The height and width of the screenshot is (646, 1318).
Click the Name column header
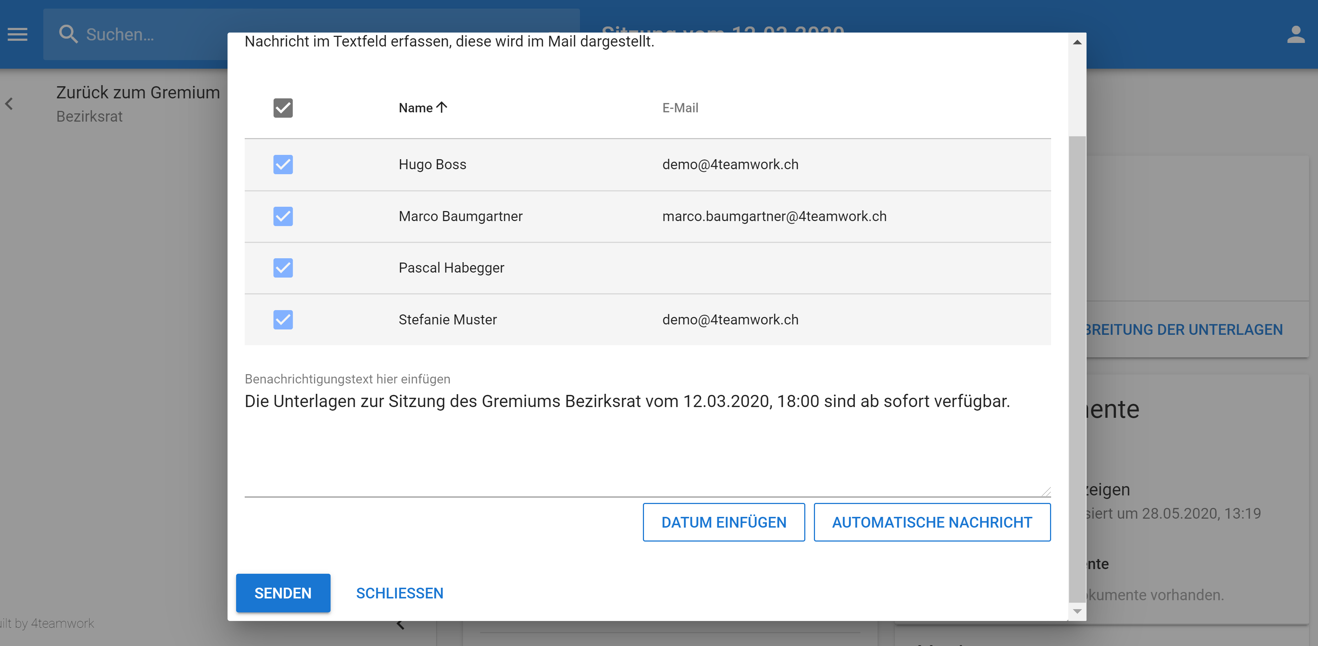coord(415,108)
